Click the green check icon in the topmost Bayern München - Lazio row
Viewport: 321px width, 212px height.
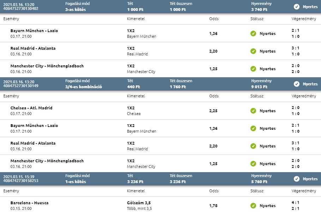tap(253, 34)
